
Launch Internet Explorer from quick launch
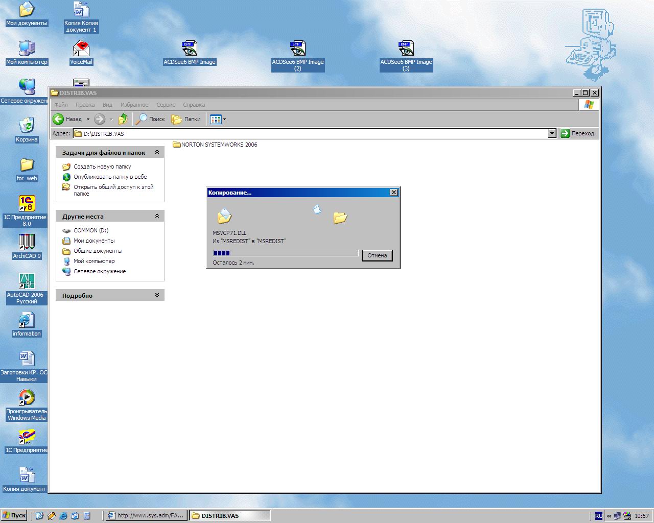[63, 516]
